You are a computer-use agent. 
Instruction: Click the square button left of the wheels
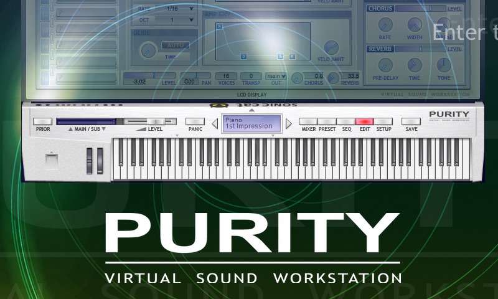pos(52,161)
